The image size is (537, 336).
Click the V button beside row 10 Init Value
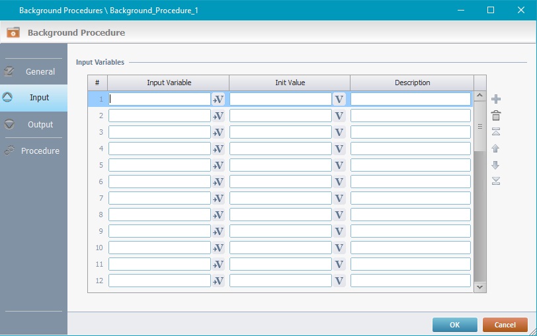[x=339, y=248]
